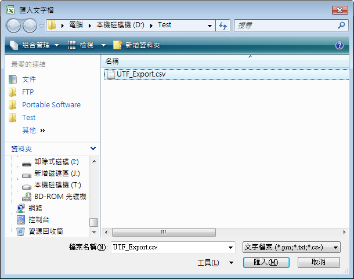The height and width of the screenshot is (279, 354).
Task: Open Portable Software folder link
Action: 51,105
